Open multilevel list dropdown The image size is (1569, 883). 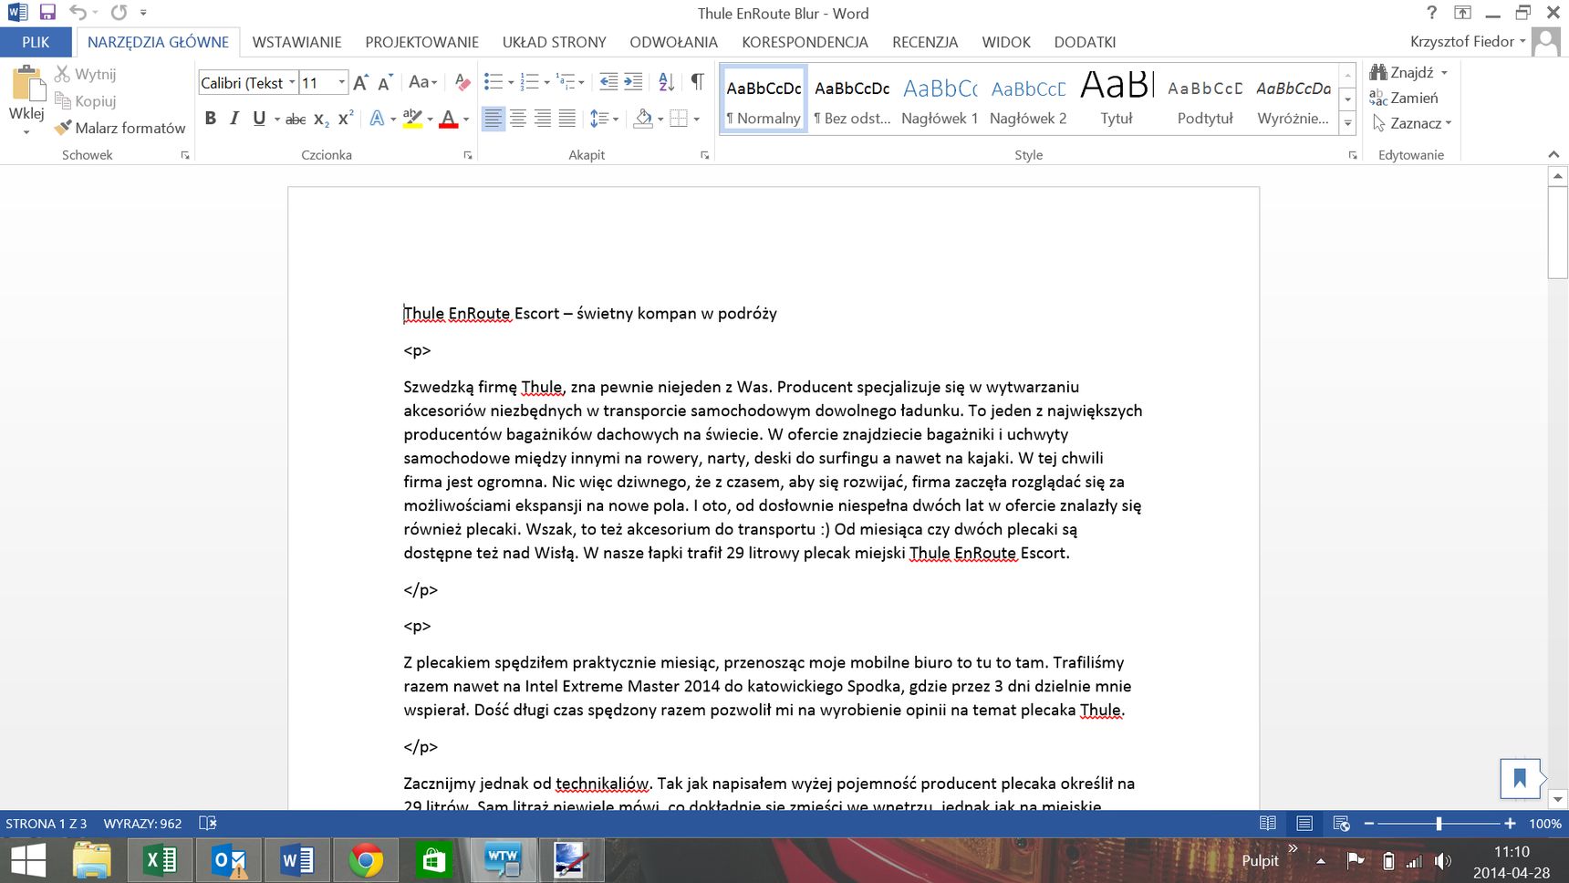click(x=581, y=83)
